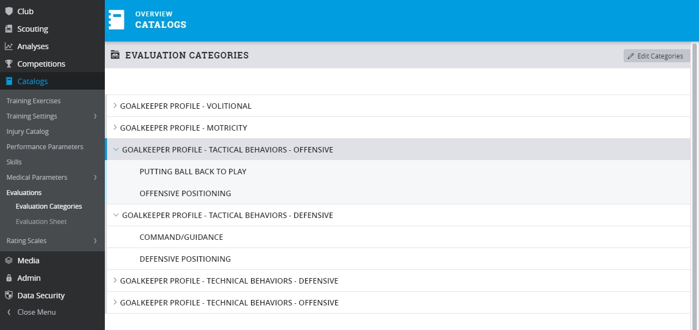Image resolution: width=699 pixels, height=330 pixels.
Task: Open Rating Scales submenu
Action: (26, 241)
